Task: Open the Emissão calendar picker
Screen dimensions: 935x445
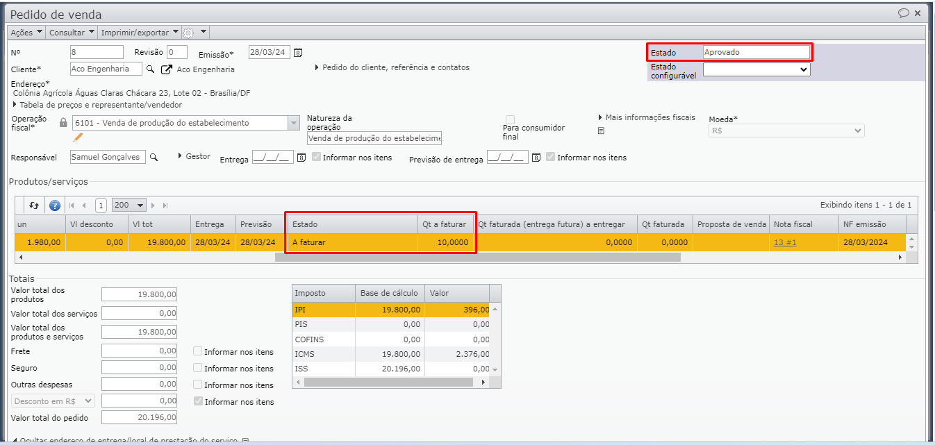Action: click(298, 53)
